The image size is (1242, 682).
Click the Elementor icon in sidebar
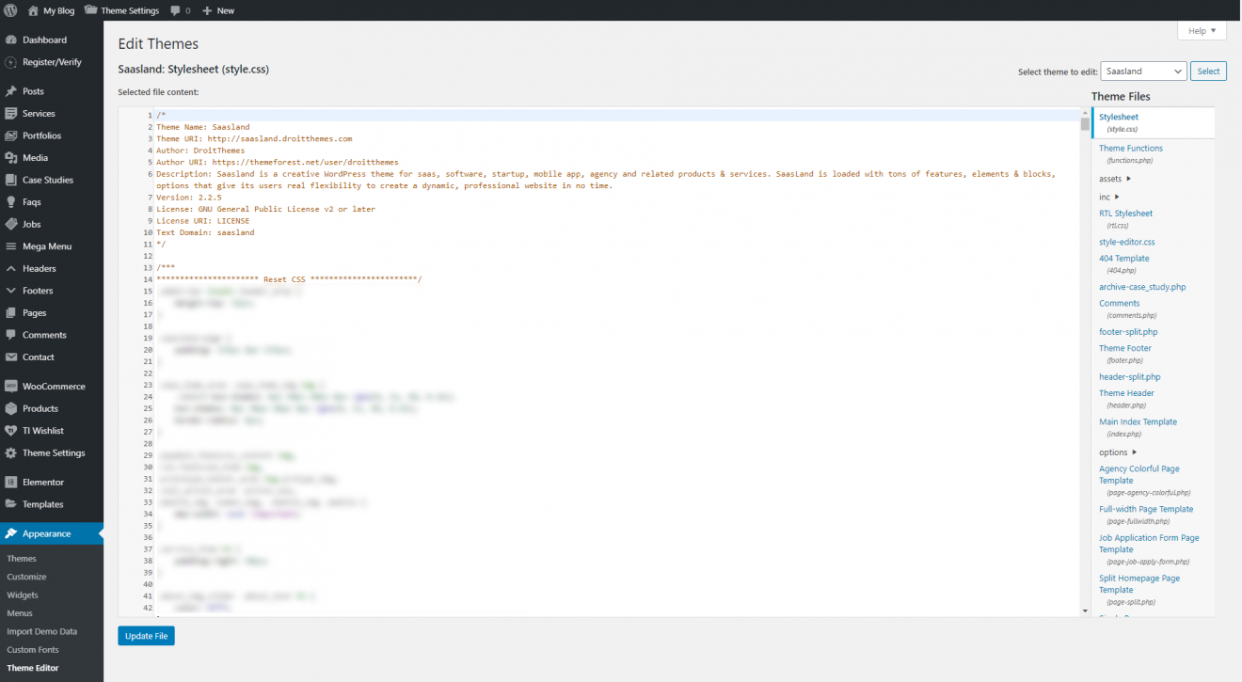(11, 482)
